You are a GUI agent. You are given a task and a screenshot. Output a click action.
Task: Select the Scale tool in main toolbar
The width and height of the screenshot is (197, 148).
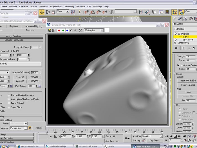tap(53, 12)
